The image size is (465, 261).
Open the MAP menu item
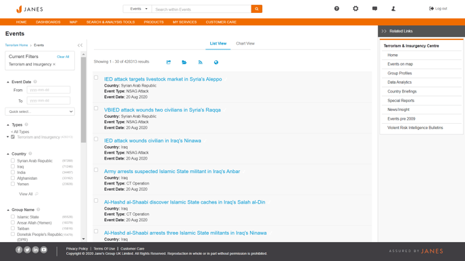point(74,22)
